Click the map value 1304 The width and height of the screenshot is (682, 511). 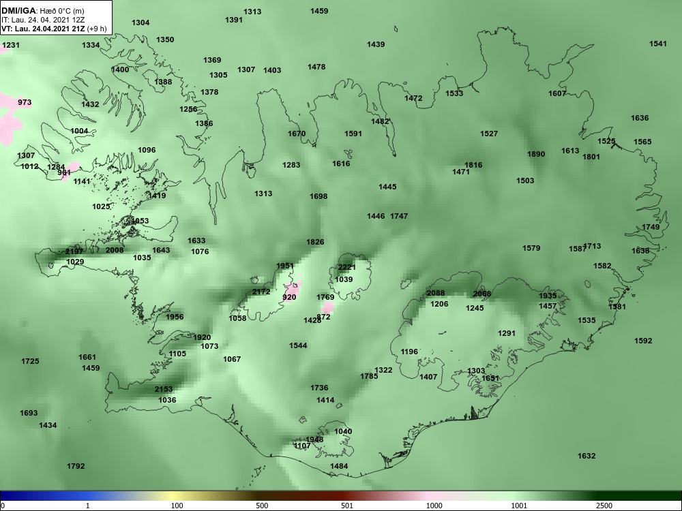[140, 22]
